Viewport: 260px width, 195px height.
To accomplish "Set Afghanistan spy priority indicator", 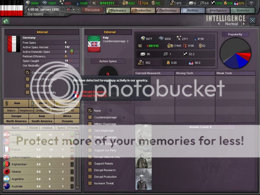I will click(x=72, y=165).
